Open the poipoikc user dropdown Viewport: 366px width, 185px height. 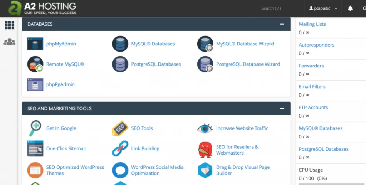tap(323, 8)
